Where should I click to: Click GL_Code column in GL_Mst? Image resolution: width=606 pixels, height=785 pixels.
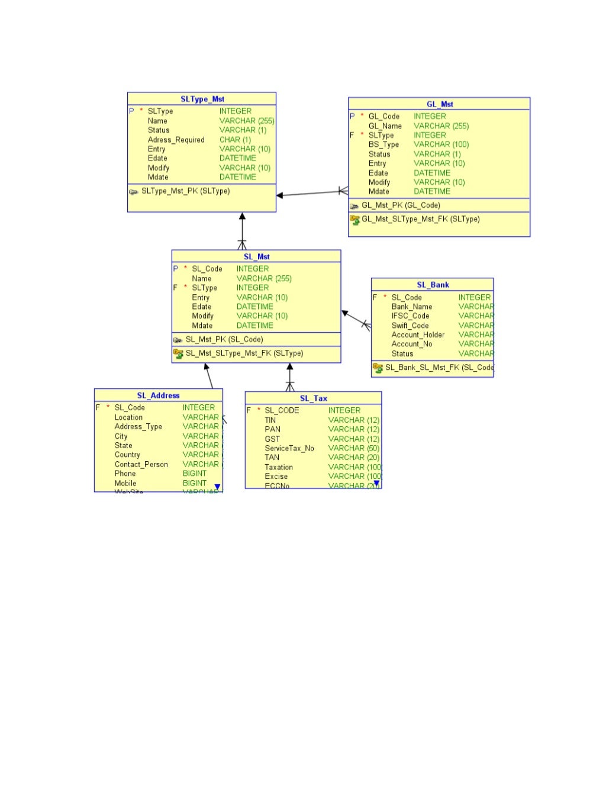tap(384, 117)
